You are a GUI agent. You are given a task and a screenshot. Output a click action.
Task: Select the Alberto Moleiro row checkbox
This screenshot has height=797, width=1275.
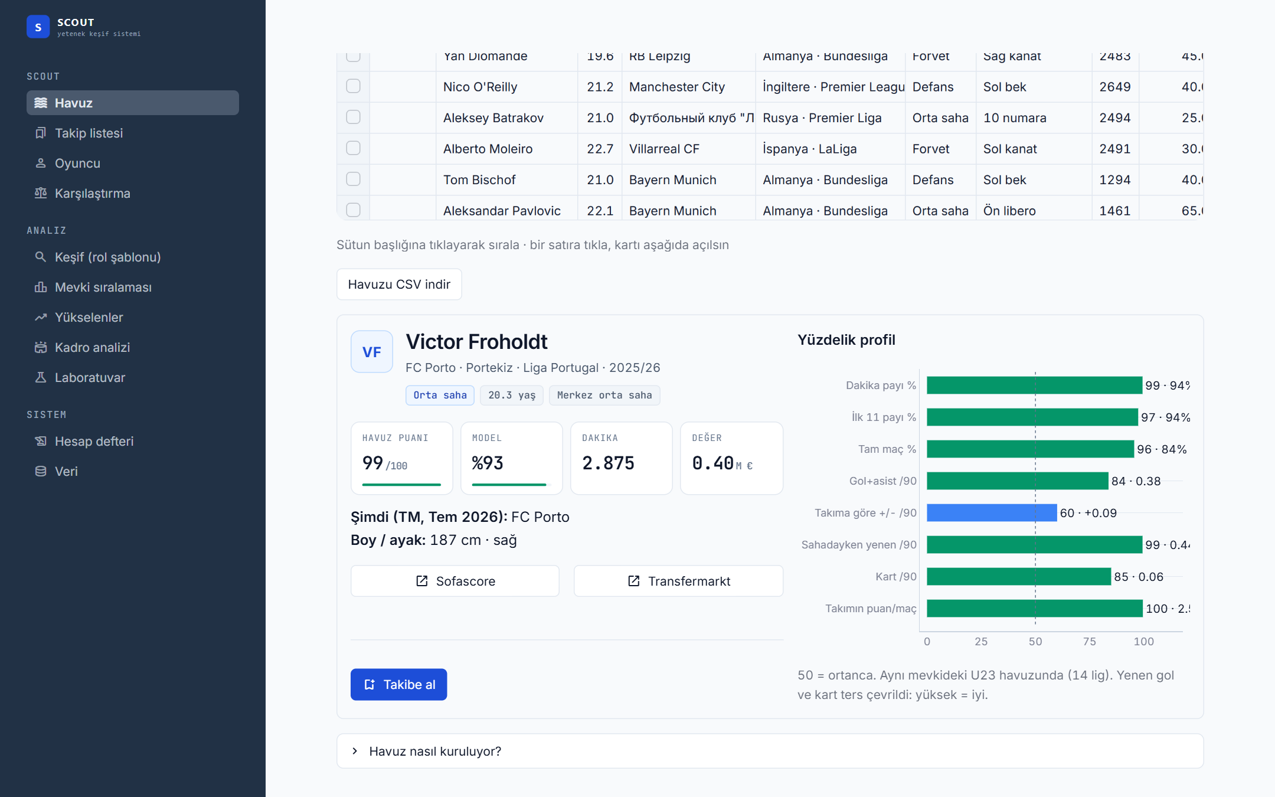pyautogui.click(x=353, y=148)
